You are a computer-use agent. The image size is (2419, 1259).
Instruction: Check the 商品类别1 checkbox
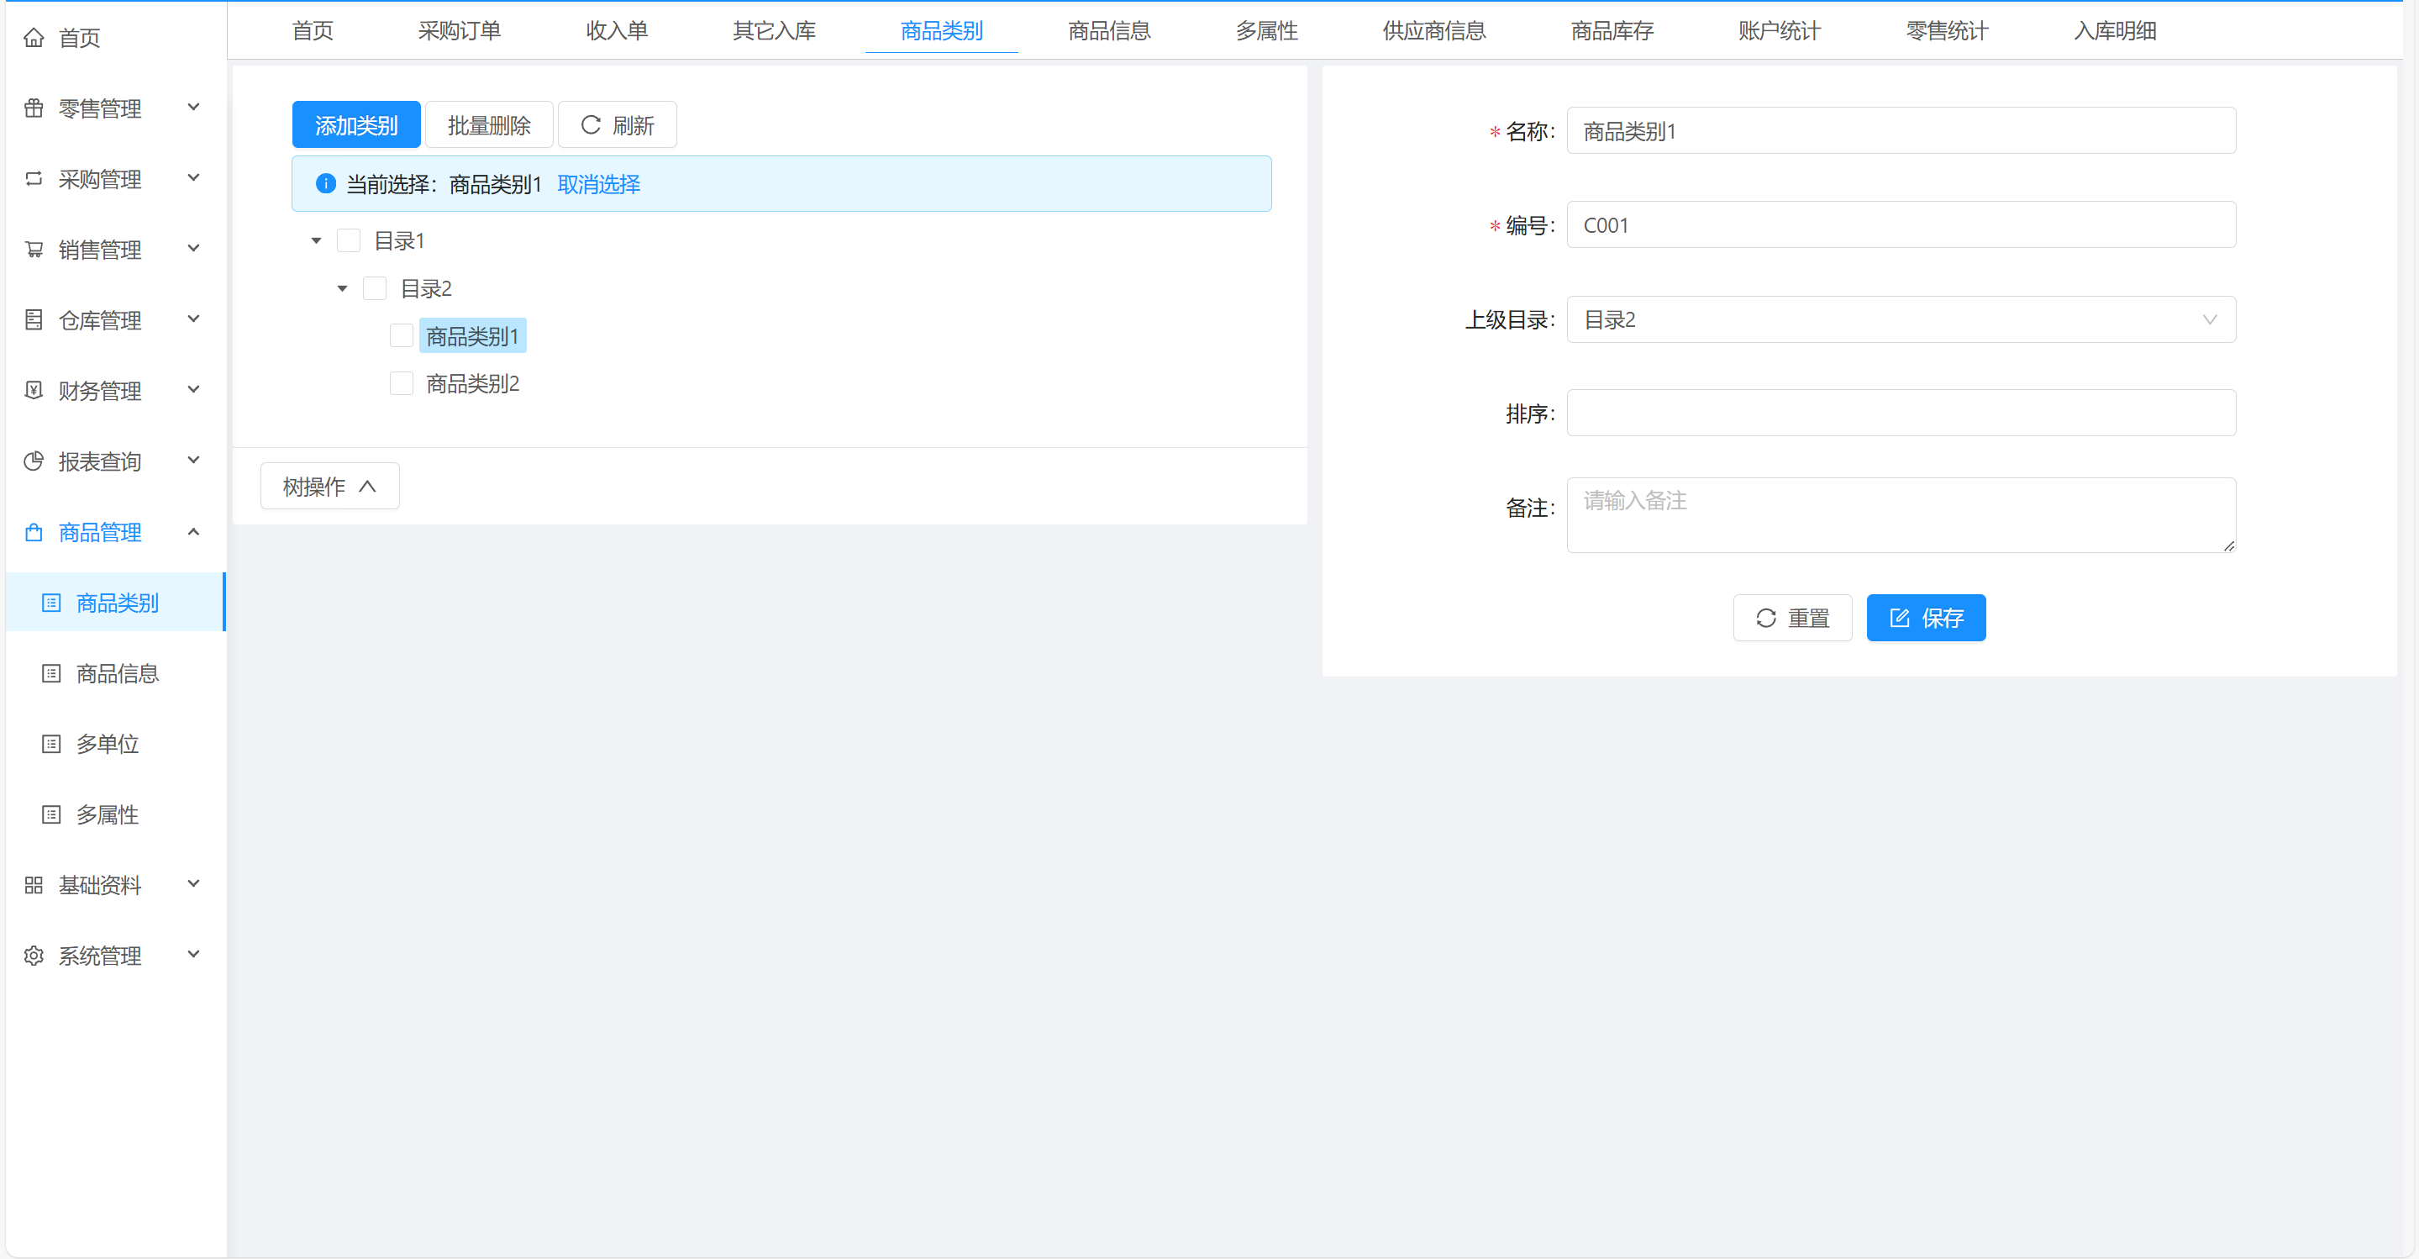(401, 335)
